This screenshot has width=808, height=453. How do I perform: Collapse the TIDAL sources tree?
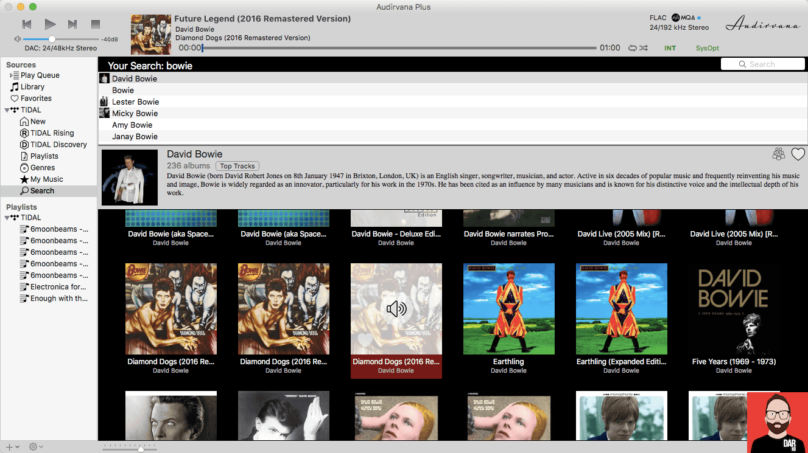pos(7,110)
